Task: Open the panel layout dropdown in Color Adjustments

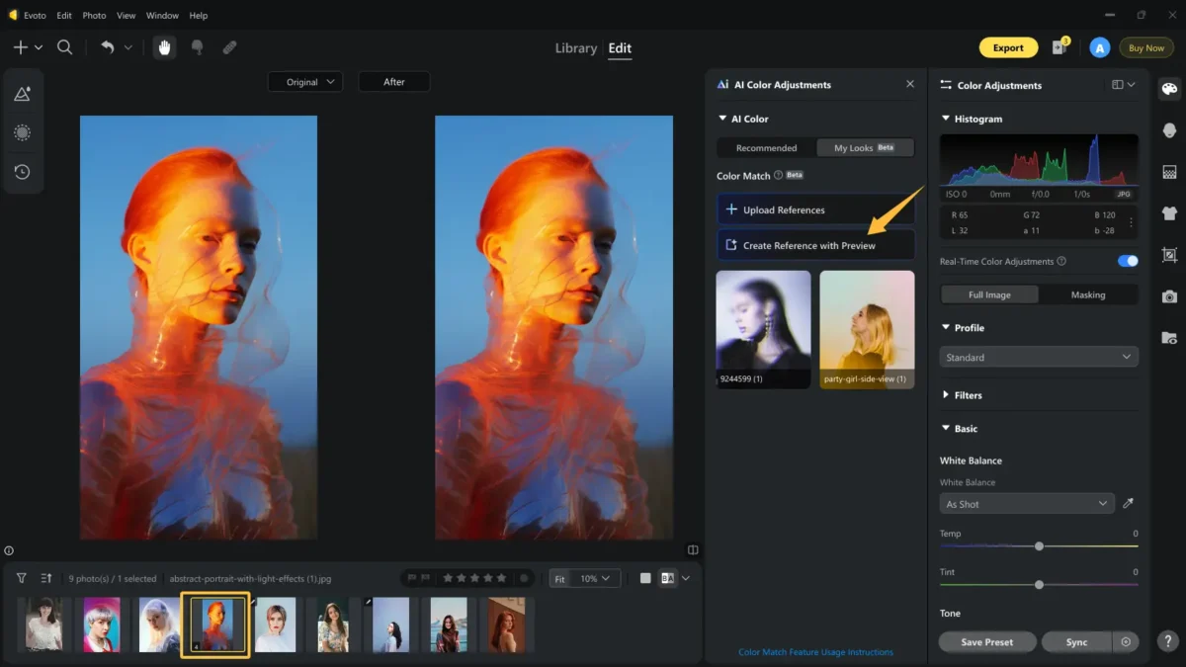Action: 1123,85
